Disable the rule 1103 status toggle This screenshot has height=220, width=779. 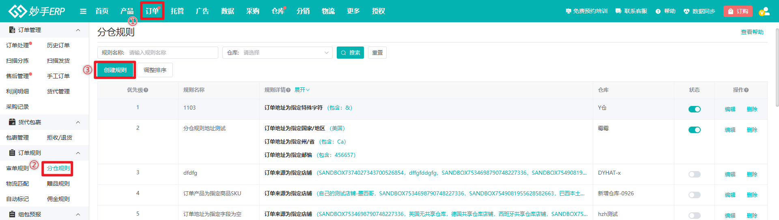tap(694, 109)
